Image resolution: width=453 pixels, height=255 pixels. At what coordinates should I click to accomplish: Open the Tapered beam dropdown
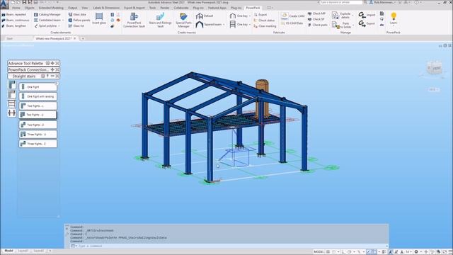pyautogui.click(x=224, y=25)
